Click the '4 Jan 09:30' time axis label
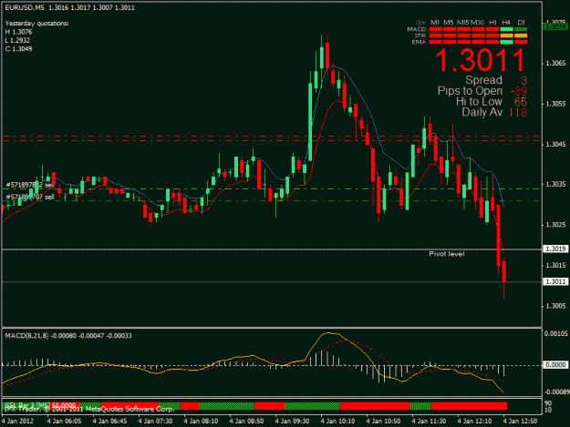The width and height of the screenshot is (570, 427). tap(292, 421)
